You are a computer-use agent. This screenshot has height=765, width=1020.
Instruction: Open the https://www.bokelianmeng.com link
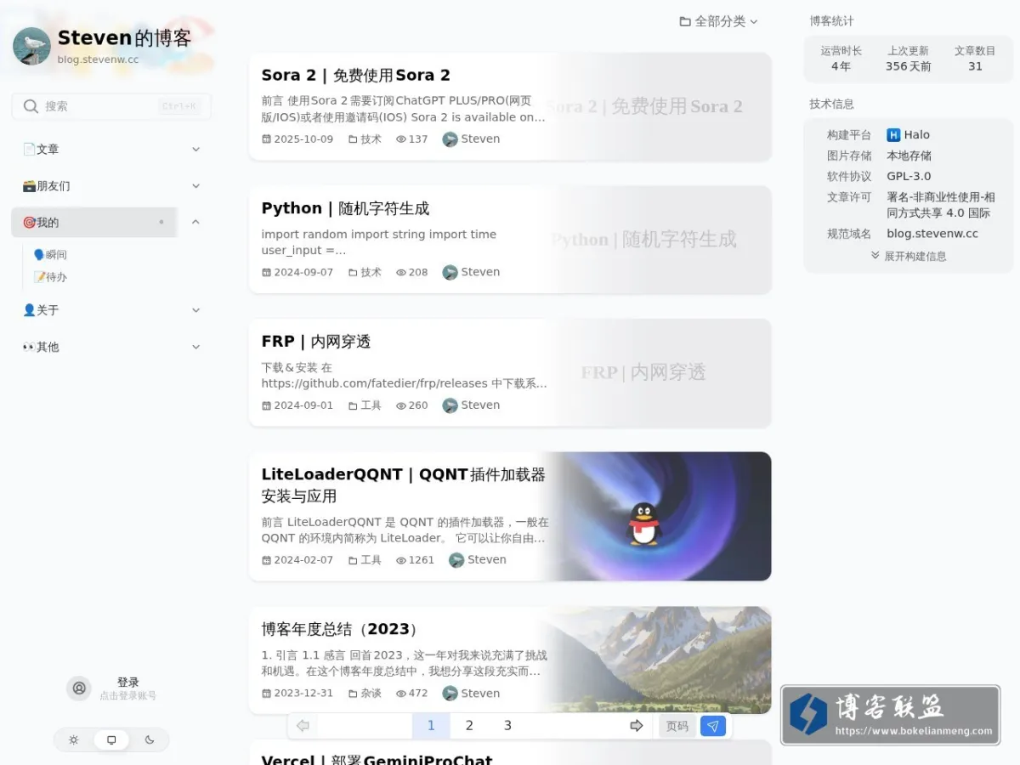[914, 731]
